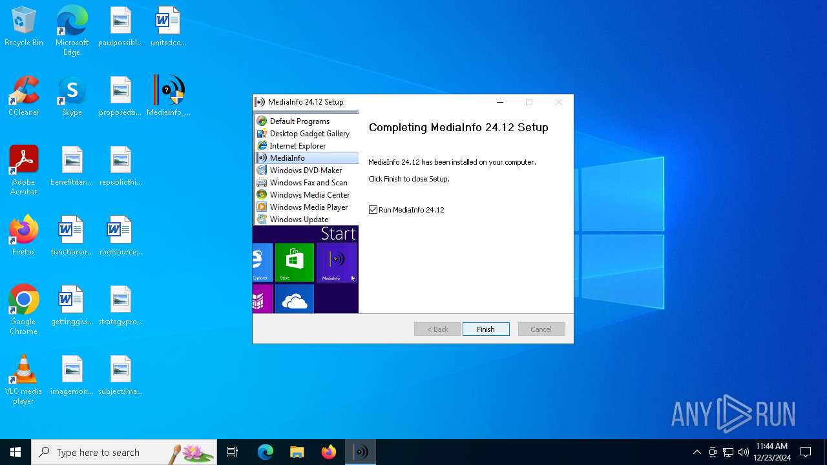Switch to MediaInfo Setup taskbar button

pyautogui.click(x=361, y=452)
